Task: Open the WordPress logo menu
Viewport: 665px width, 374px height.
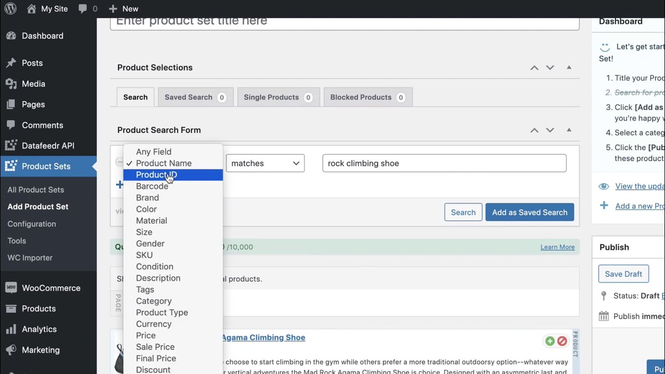Action: click(10, 9)
